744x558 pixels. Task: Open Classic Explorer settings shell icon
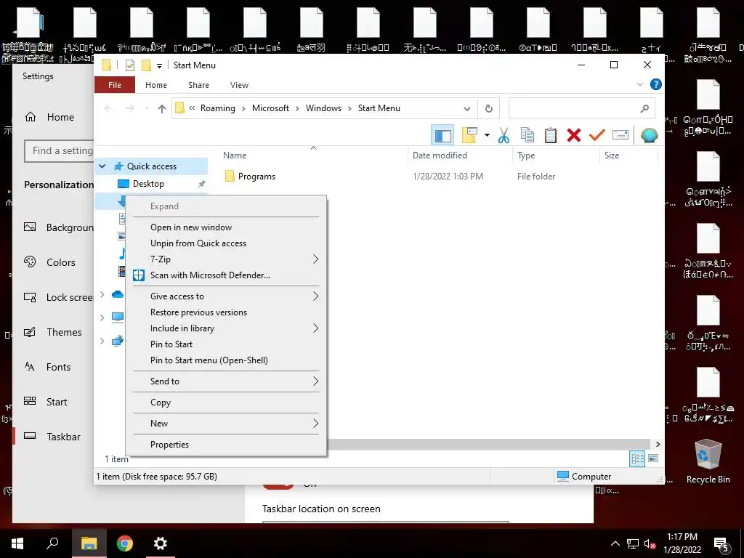click(x=649, y=135)
